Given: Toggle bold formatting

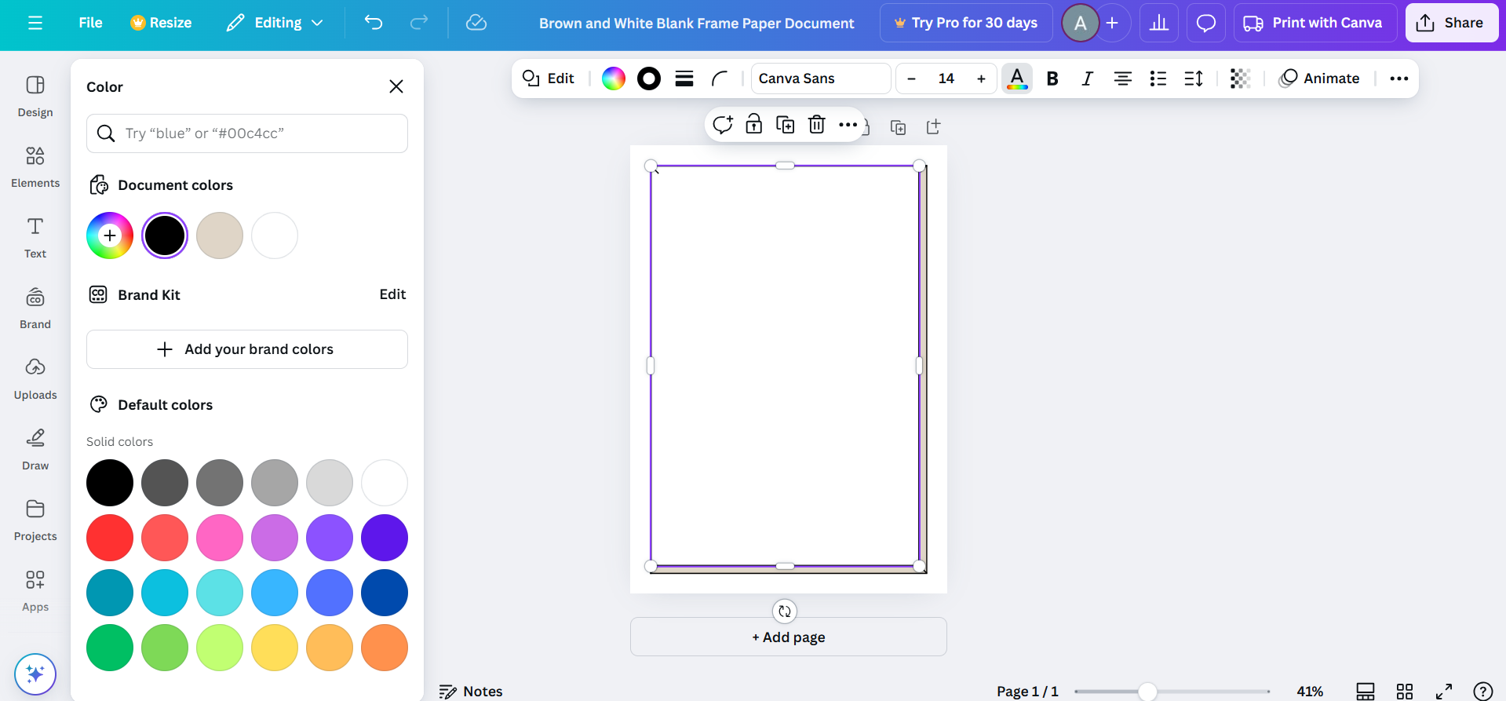Looking at the screenshot, I should (x=1052, y=78).
